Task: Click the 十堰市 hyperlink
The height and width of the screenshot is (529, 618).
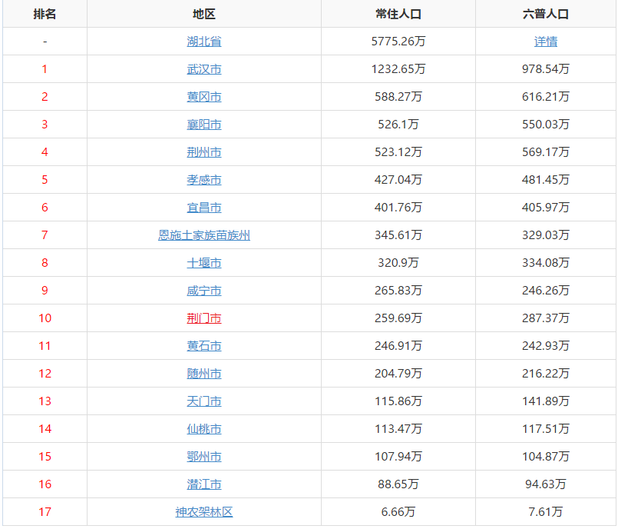Action: point(203,262)
